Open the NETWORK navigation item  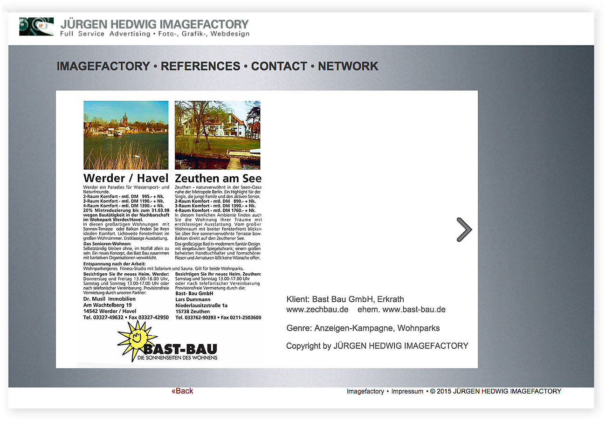pos(348,66)
